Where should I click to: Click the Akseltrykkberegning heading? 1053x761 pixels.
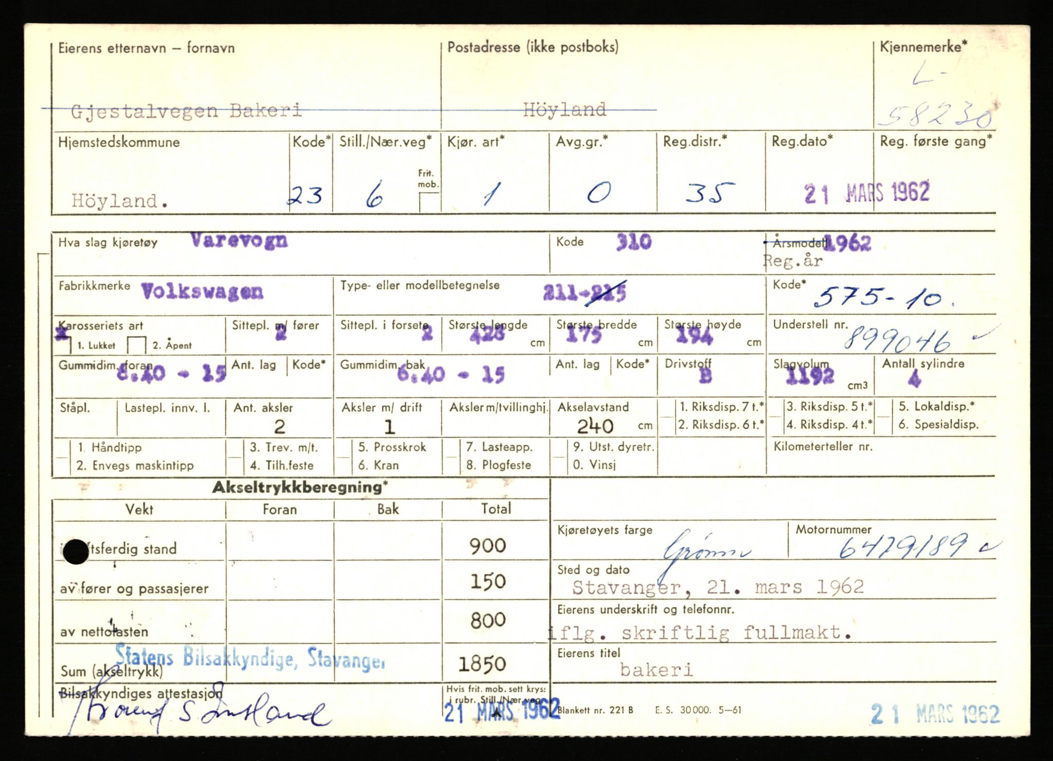click(x=300, y=488)
